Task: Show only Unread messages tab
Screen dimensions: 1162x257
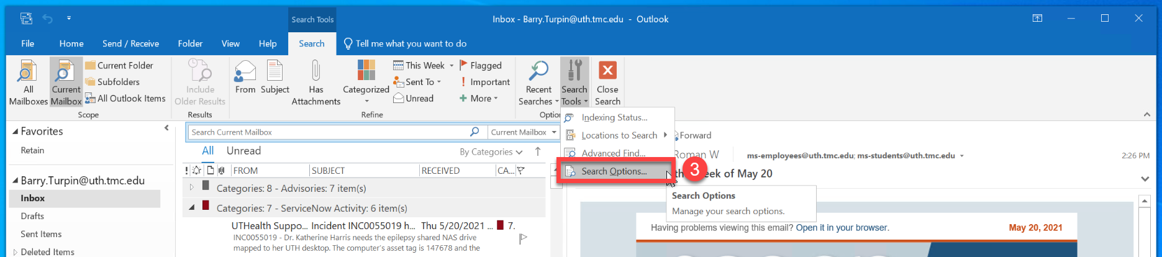Action: tap(243, 151)
